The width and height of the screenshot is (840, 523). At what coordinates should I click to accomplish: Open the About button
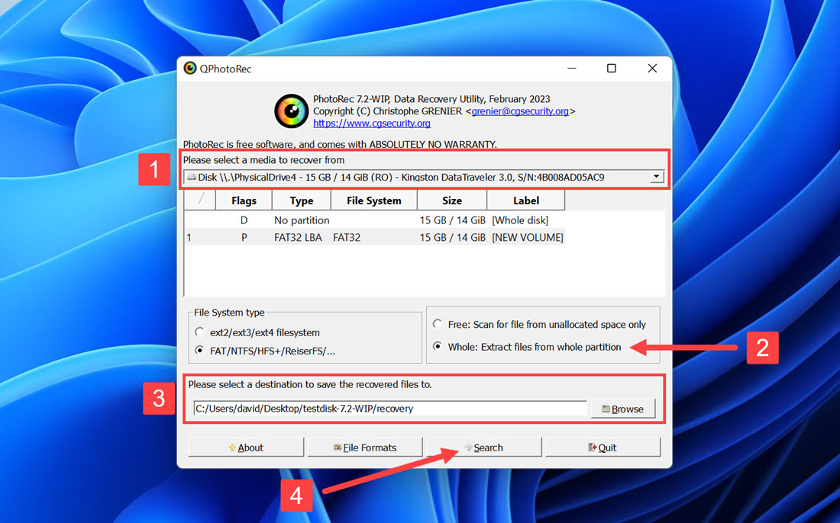click(246, 448)
